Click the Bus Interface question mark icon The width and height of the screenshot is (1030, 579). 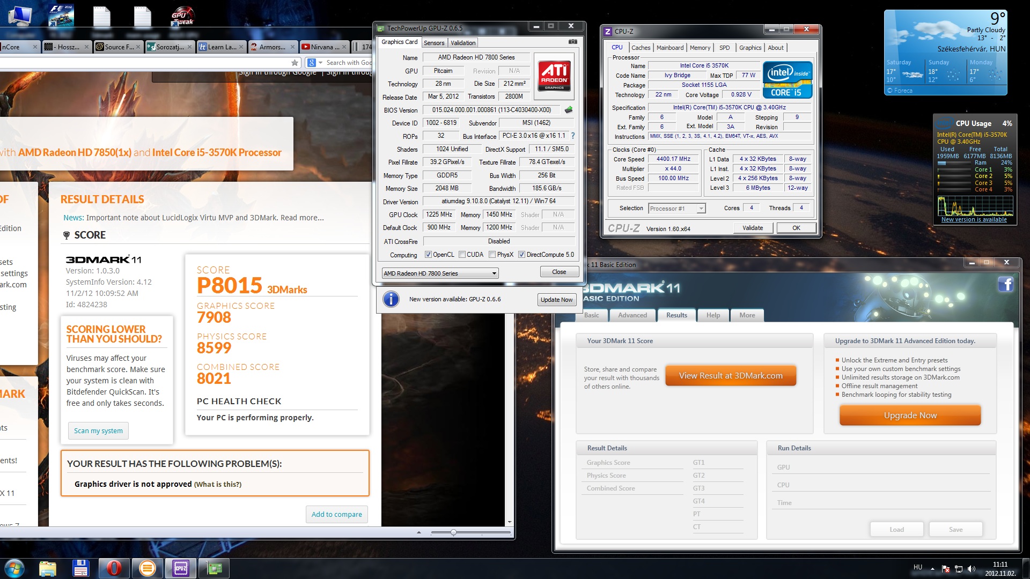click(572, 136)
